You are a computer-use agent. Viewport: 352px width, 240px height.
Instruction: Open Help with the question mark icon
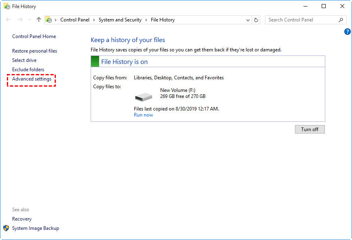click(347, 32)
